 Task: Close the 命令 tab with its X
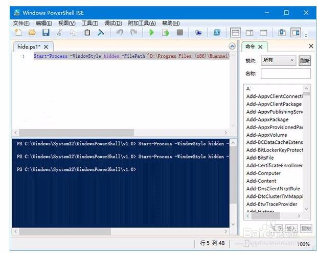(x=260, y=47)
